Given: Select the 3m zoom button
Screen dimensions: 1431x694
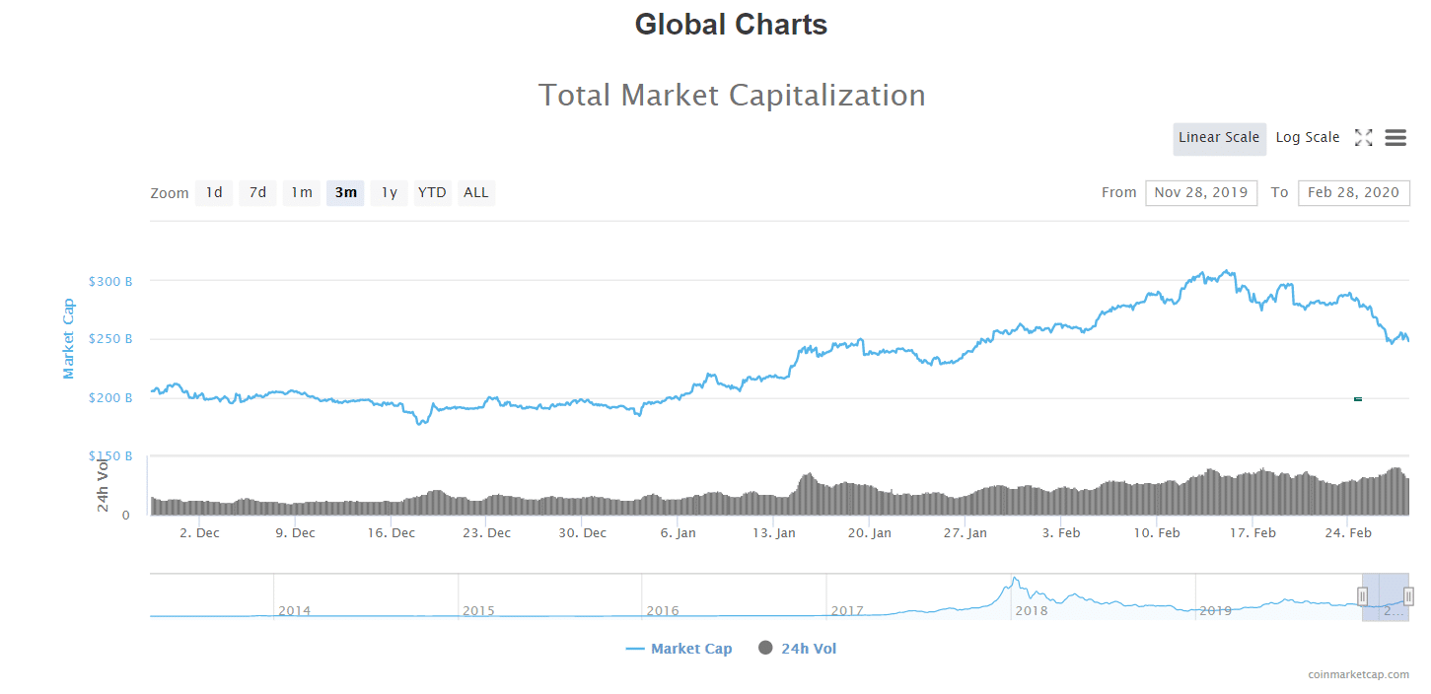Looking at the screenshot, I should click(x=345, y=193).
